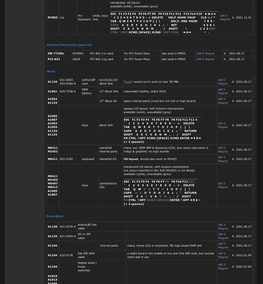Screen dimensions: 263x284
Task: Open @B S Magnet link in clamshell internal parts row
Action: [x=223, y=150]
